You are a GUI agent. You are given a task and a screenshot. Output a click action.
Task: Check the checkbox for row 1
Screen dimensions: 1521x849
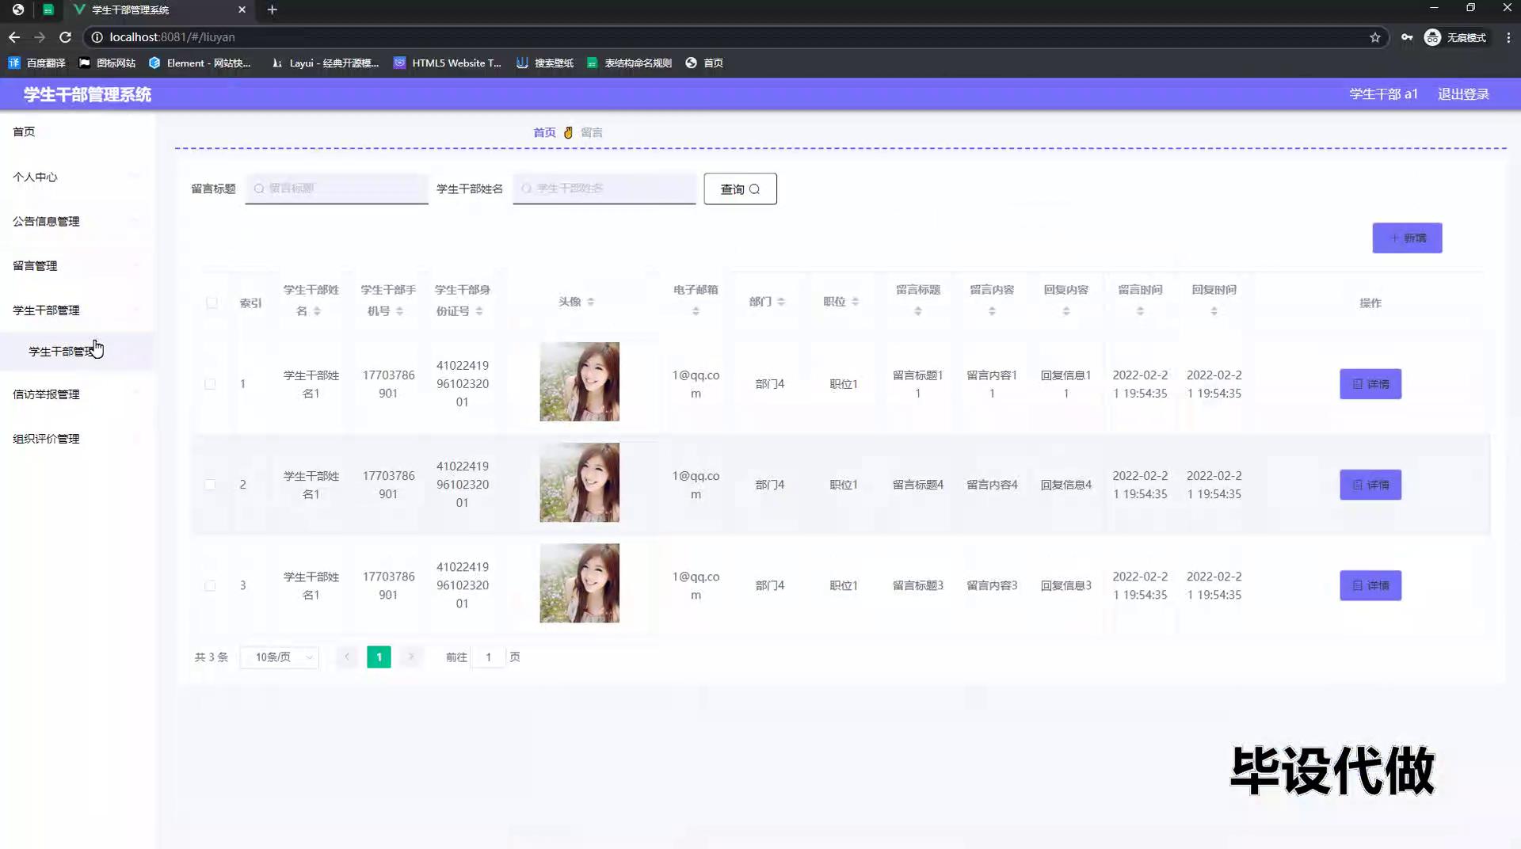[x=210, y=384]
